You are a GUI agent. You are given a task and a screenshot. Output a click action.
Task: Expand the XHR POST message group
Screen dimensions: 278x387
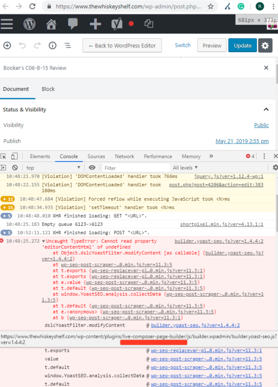6,233
